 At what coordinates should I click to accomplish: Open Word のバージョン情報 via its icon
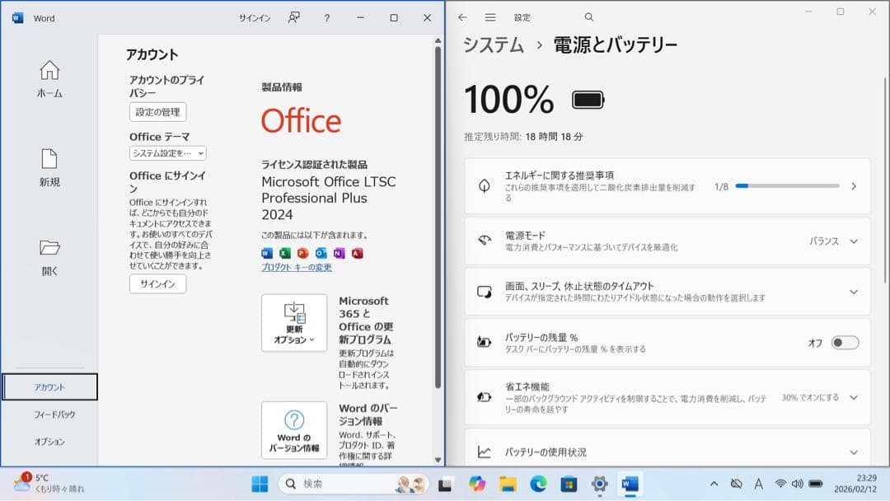(x=294, y=429)
